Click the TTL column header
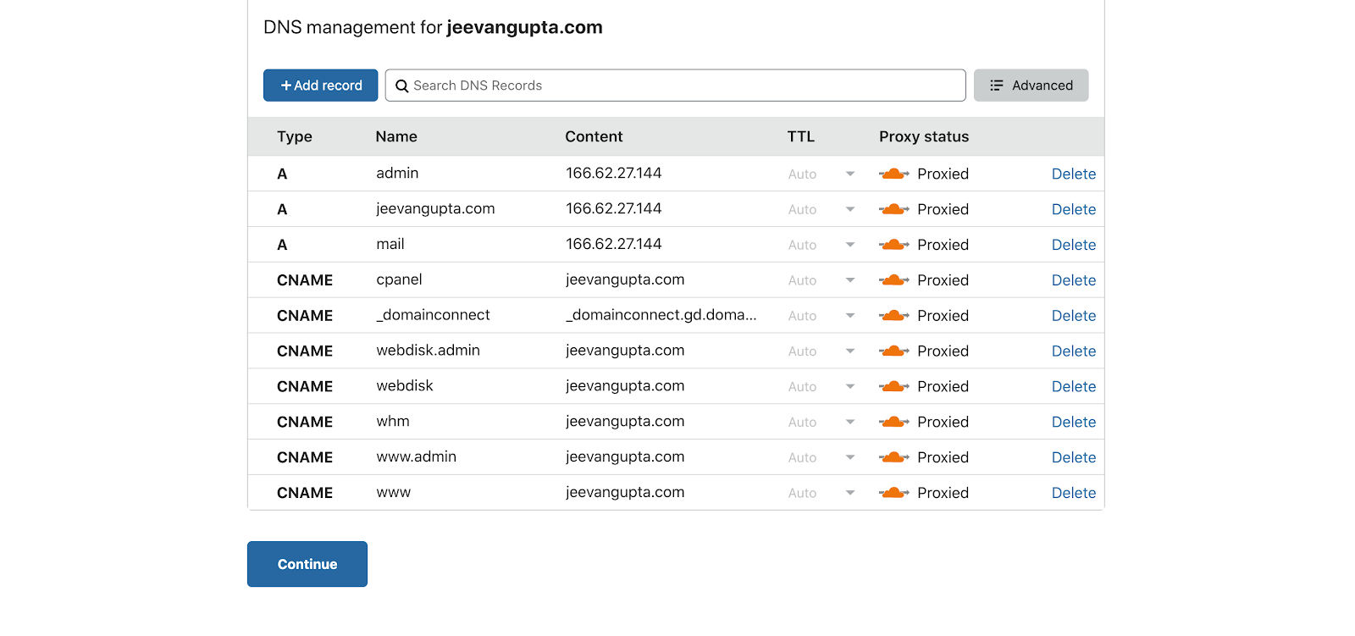Viewport: 1355px width, 636px height. tap(801, 136)
